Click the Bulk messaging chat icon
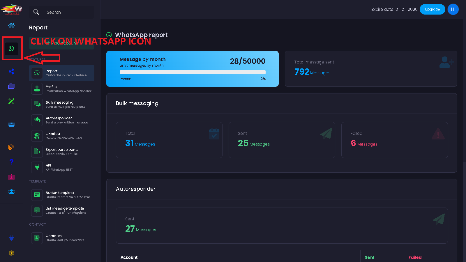This screenshot has height=262, width=466. point(37,104)
